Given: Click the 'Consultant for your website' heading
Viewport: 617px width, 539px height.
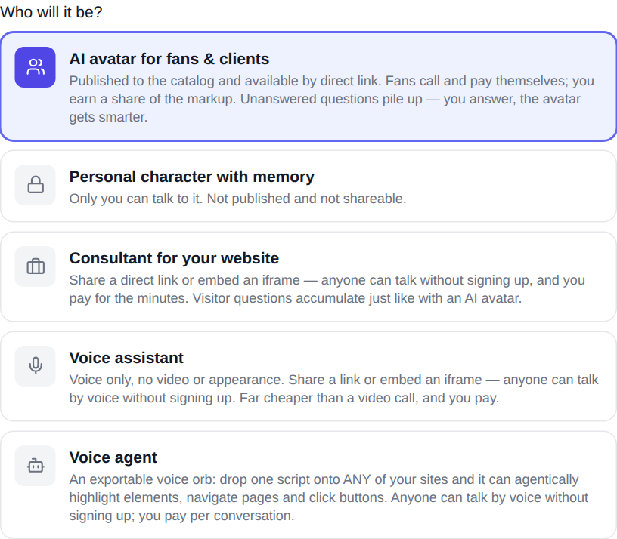Looking at the screenshot, I should (x=174, y=258).
